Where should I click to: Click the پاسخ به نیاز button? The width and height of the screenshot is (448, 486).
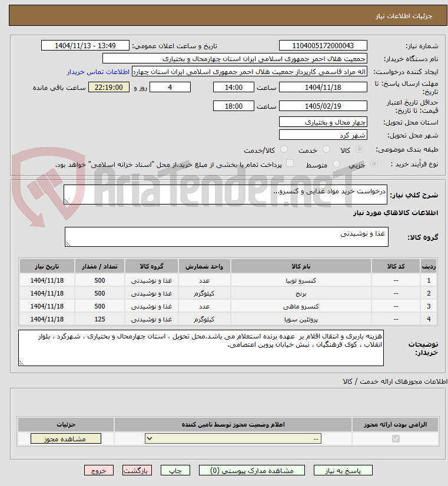[343, 471]
